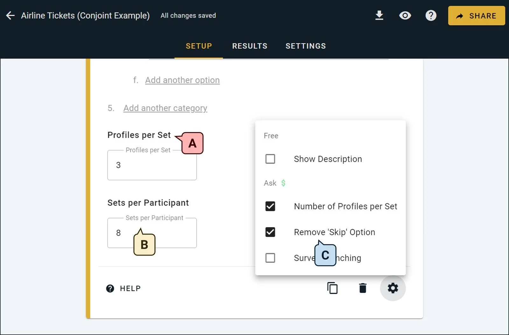Open the SETTINGS tab
509x335 pixels.
[x=306, y=46]
